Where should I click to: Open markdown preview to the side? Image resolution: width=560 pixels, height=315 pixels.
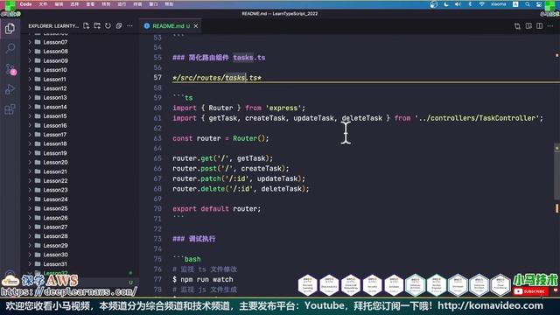(528, 26)
